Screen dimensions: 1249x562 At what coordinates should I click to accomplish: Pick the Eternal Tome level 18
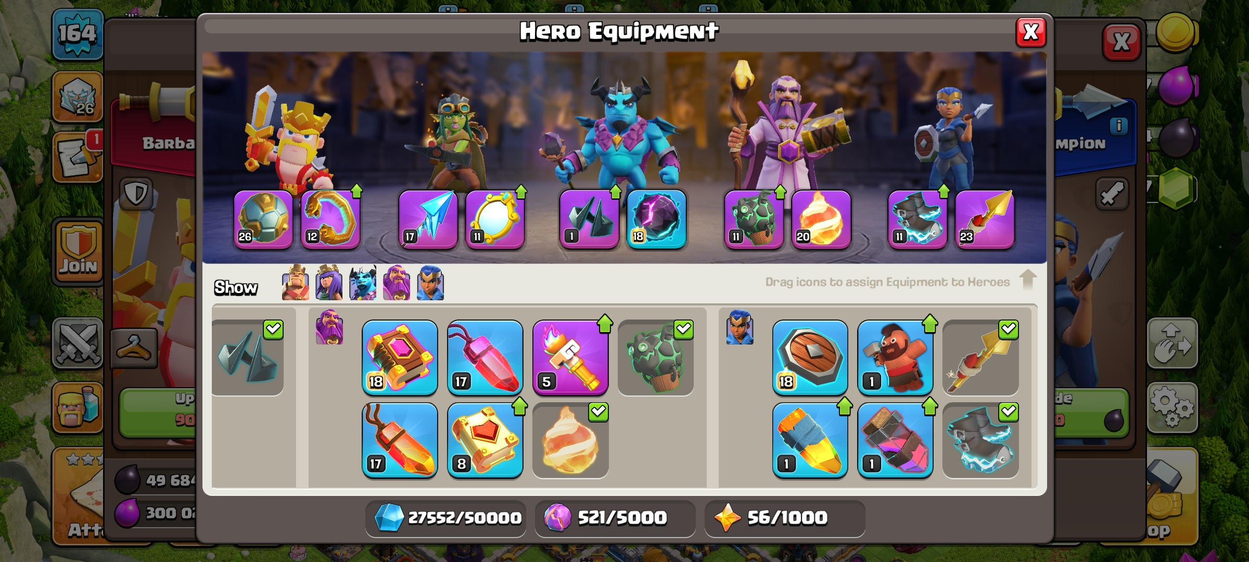400,357
